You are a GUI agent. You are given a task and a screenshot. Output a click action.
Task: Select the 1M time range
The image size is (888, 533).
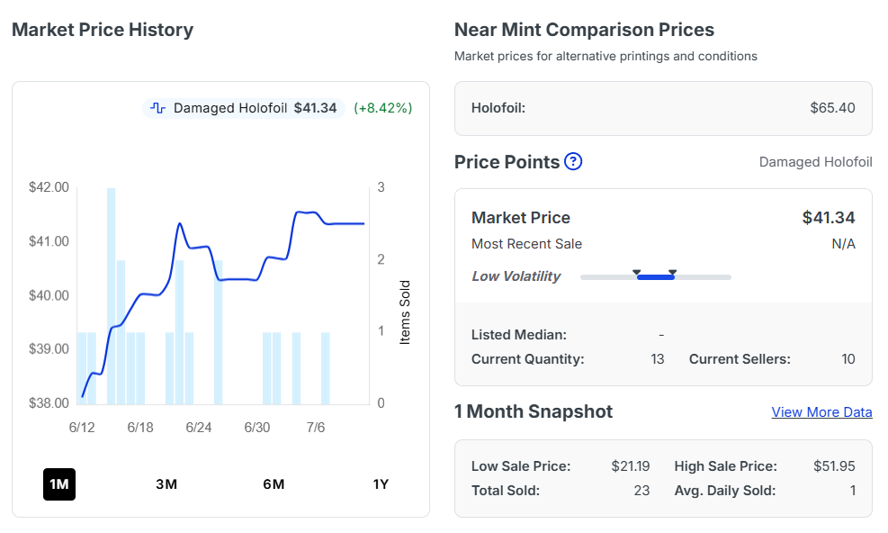(x=59, y=484)
